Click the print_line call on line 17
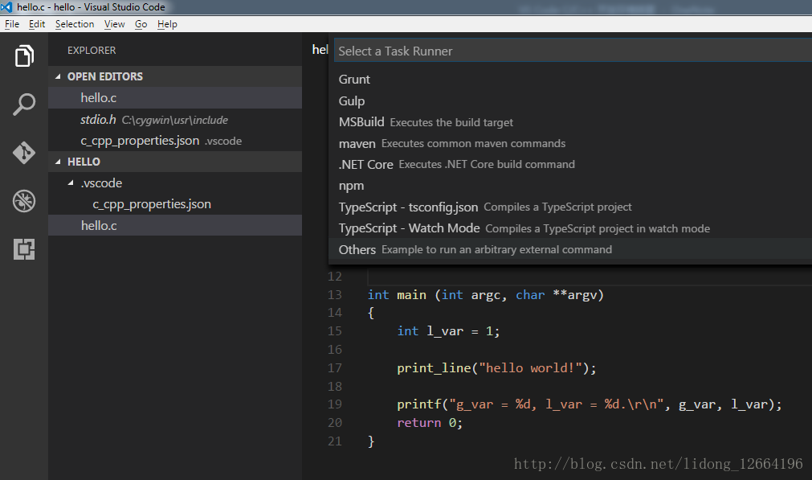 [434, 368]
